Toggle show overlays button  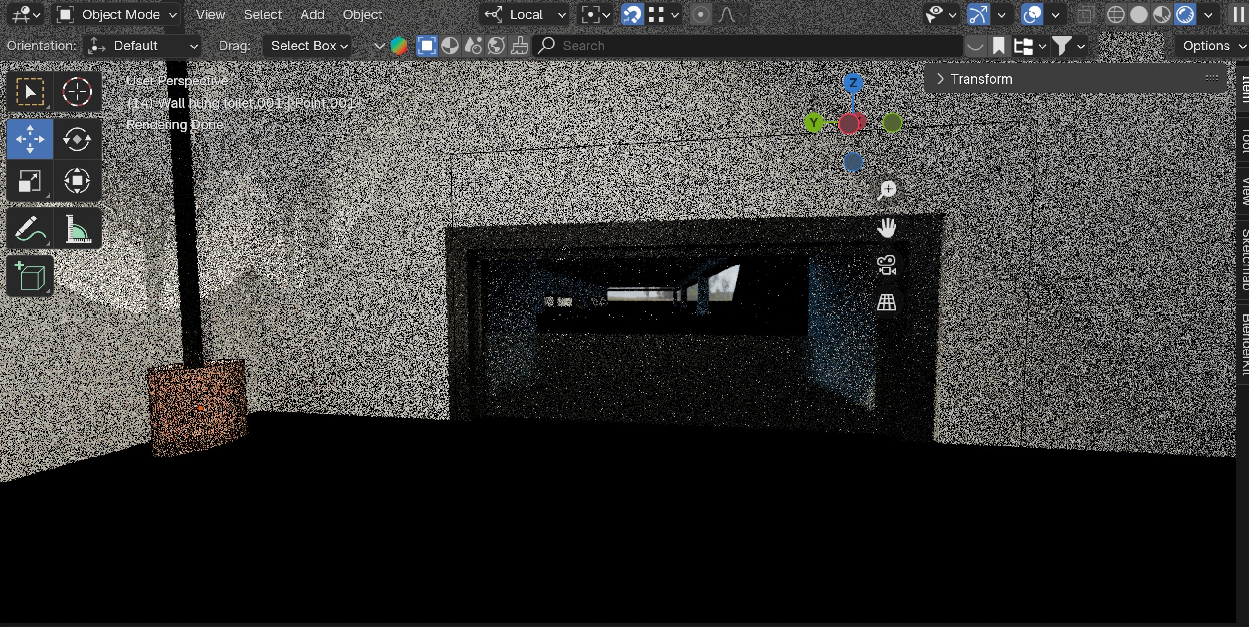[x=1032, y=14]
